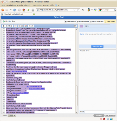
Task: Click the '.io' status bar icon
Action: coord(101,119)
